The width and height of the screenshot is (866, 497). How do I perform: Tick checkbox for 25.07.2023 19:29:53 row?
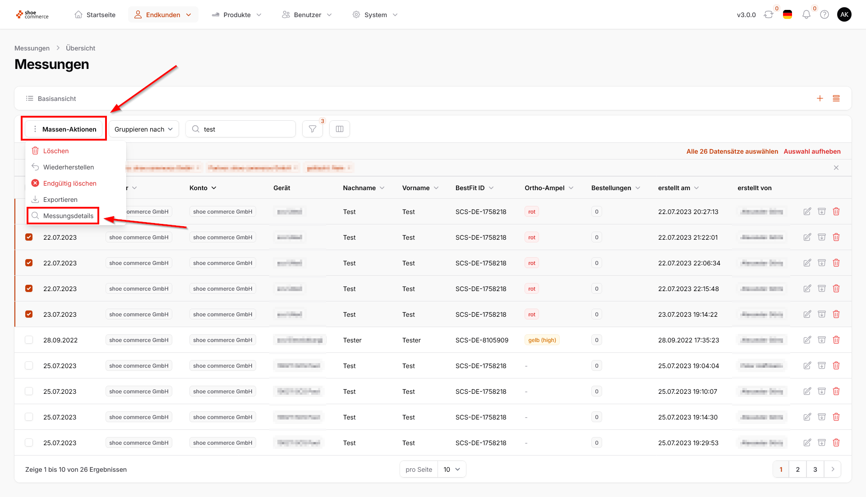pyautogui.click(x=29, y=442)
